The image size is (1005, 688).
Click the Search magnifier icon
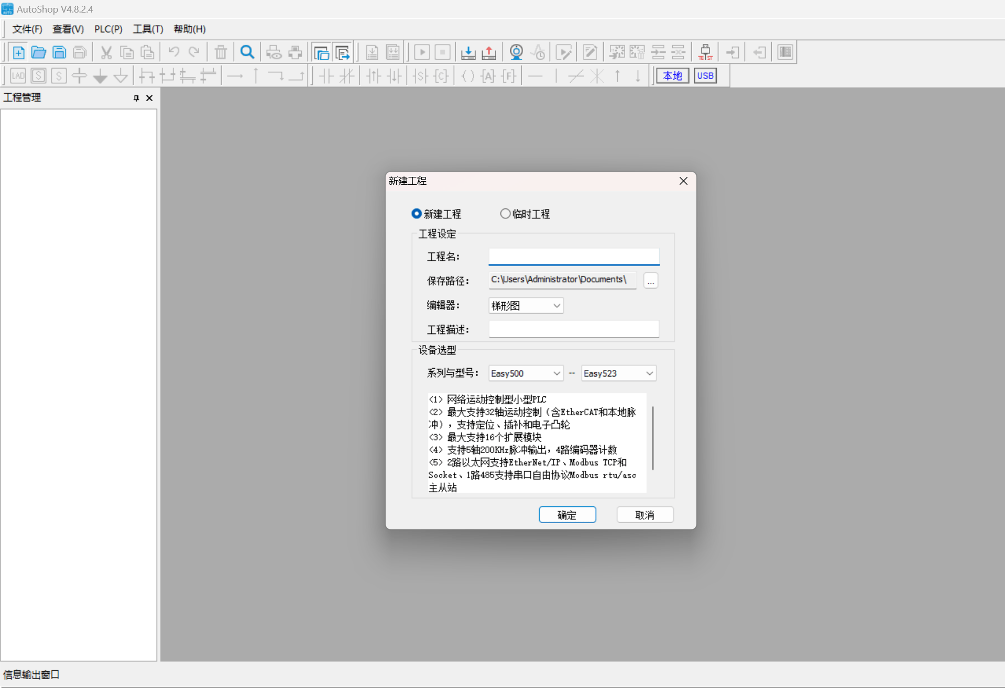[247, 52]
